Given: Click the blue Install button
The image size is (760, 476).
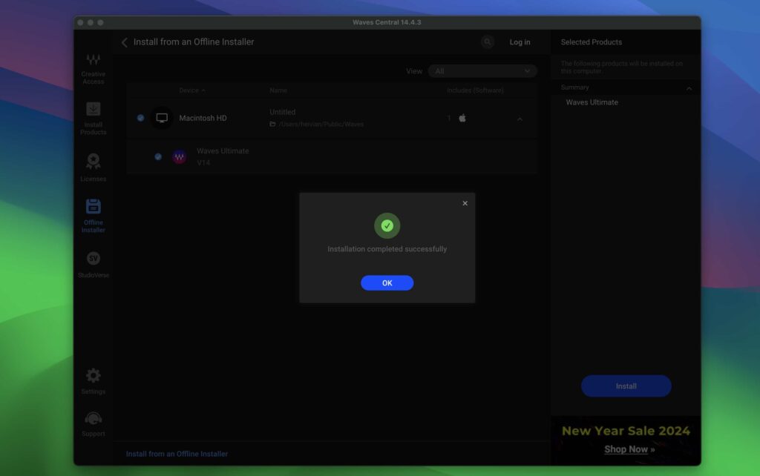Looking at the screenshot, I should pos(626,386).
